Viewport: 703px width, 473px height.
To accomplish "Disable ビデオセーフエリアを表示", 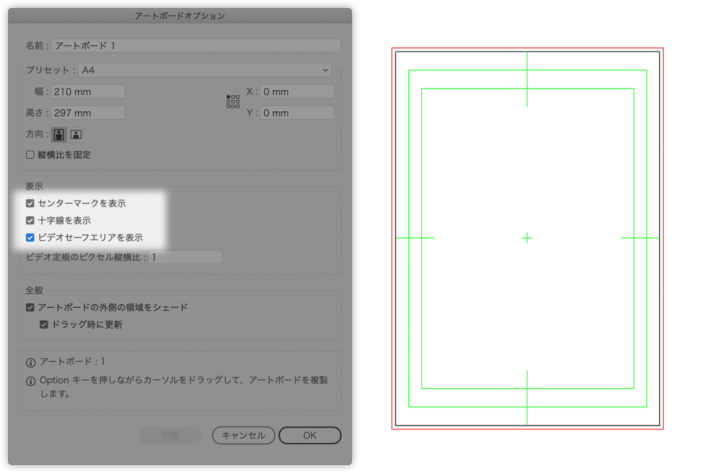I will point(30,237).
